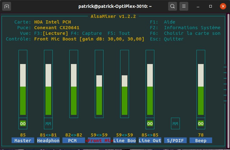Maximize the terminal window
230x150 pixels.
(x=211, y=6)
